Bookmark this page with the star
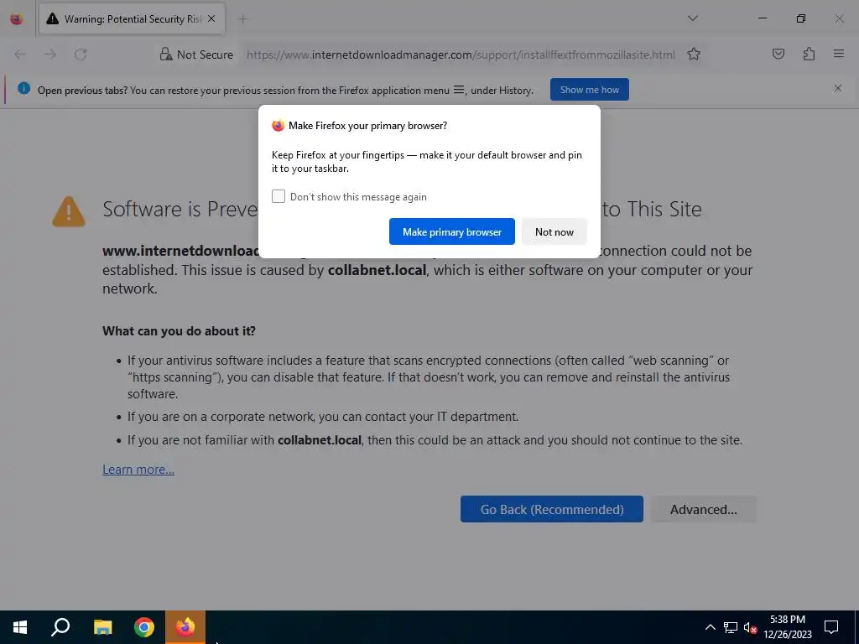Screen dimensions: 859x644 (x=694, y=55)
